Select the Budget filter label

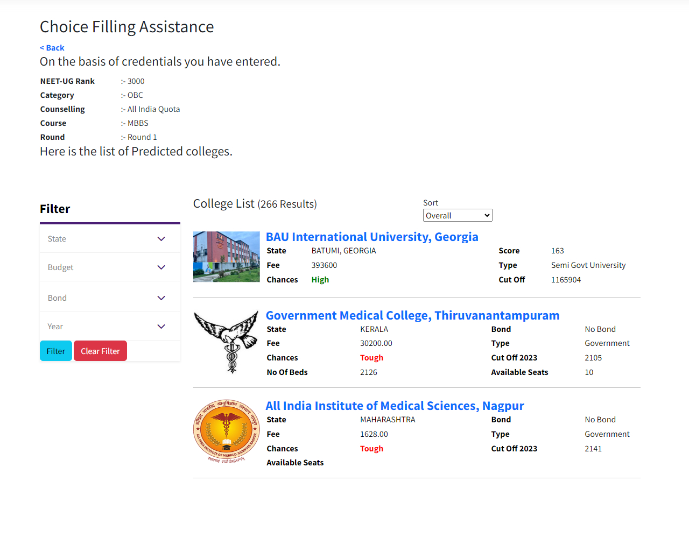[x=60, y=267]
